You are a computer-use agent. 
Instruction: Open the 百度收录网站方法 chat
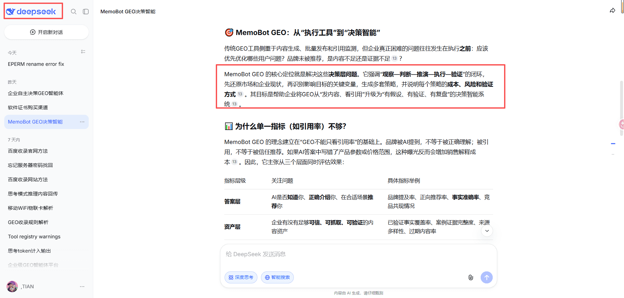click(46, 180)
